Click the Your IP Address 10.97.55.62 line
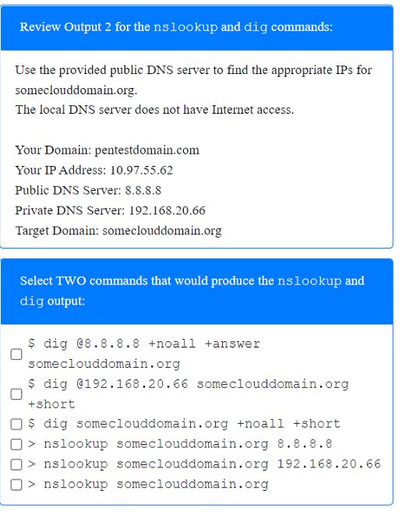 coord(94,171)
